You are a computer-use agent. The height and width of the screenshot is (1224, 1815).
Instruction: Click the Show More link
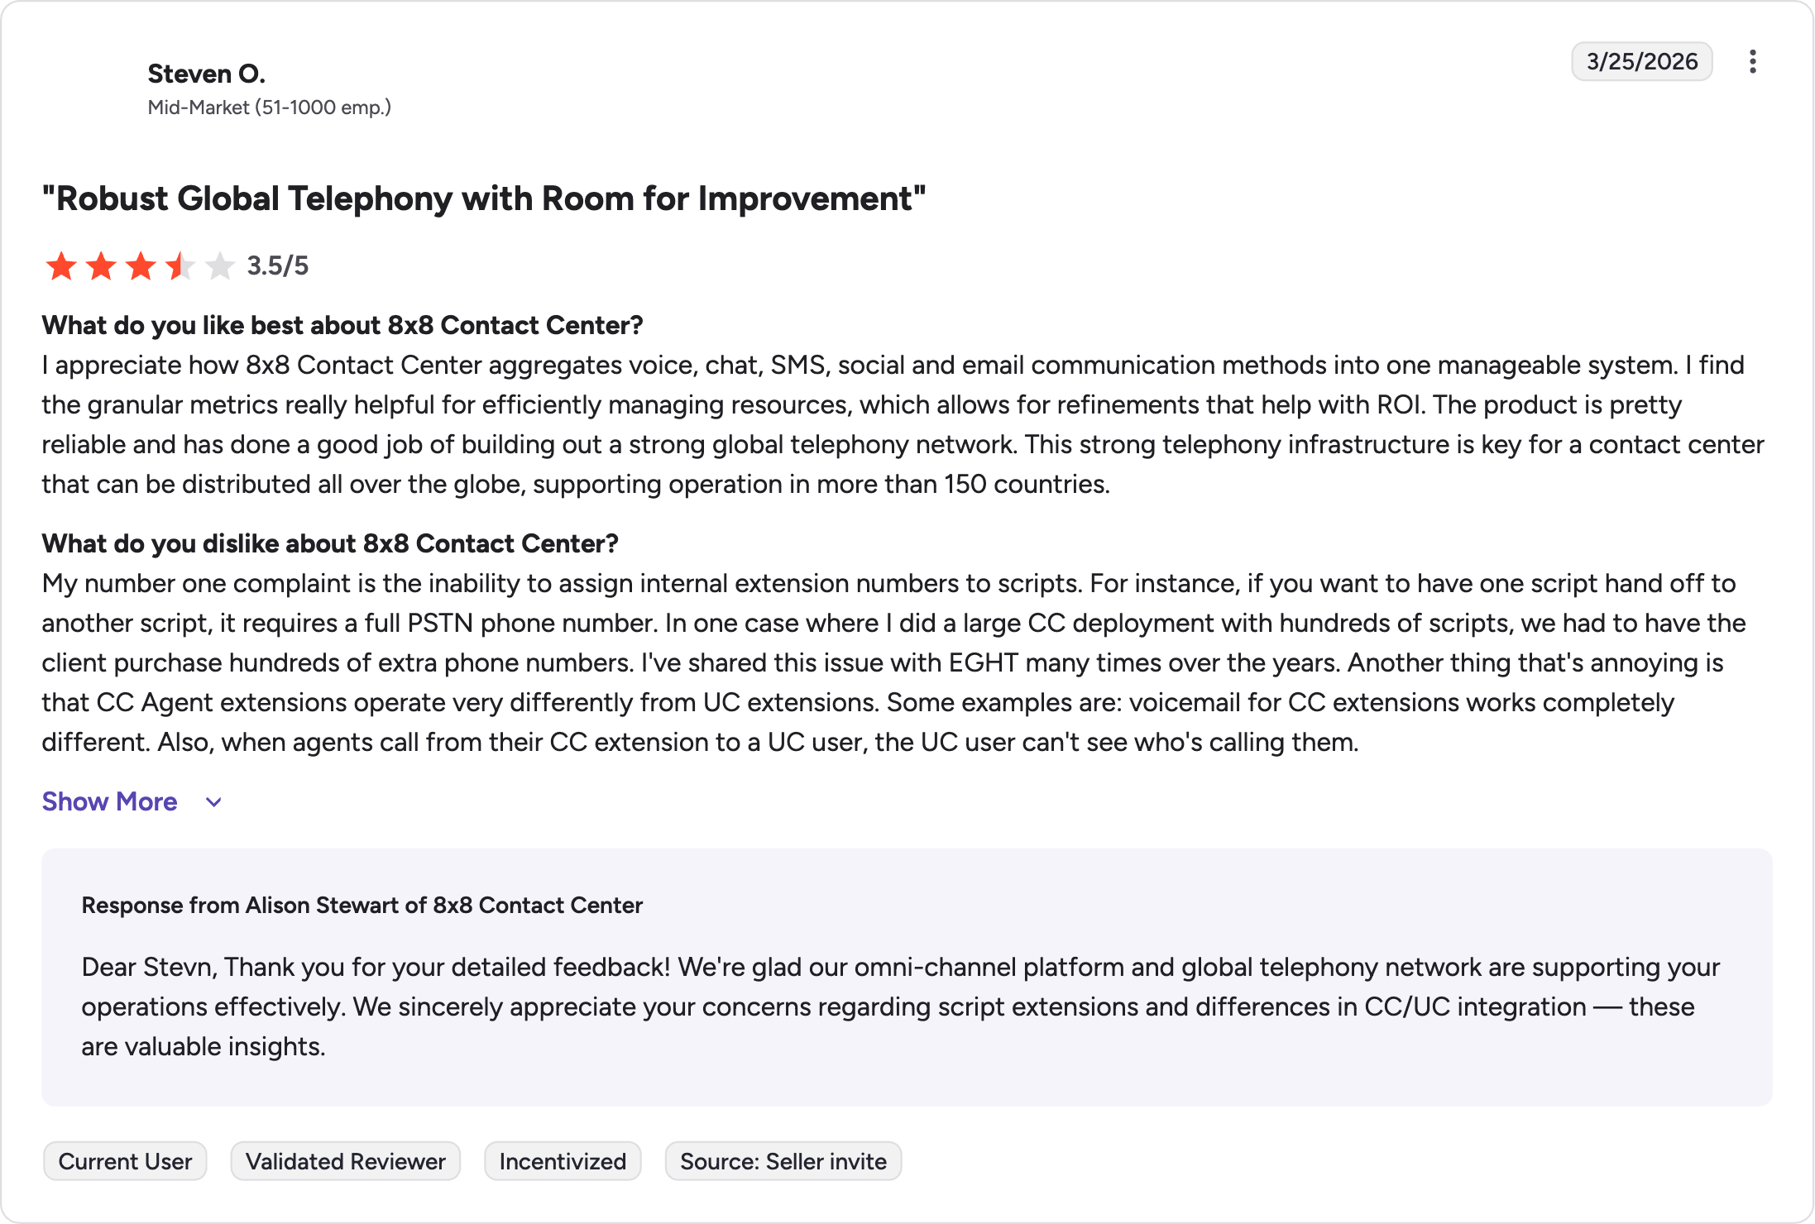tap(109, 801)
